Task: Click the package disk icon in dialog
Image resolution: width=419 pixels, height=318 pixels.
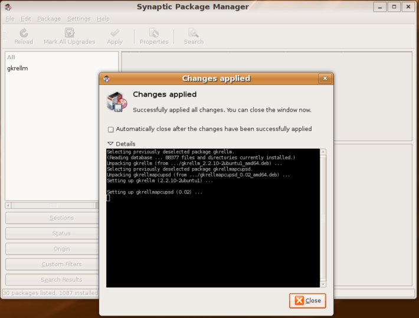Action: point(117,102)
